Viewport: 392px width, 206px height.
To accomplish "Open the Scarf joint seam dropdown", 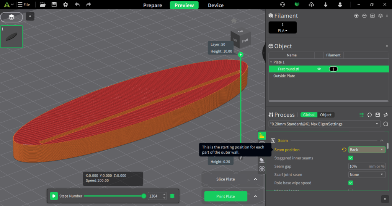I will coord(366,175).
